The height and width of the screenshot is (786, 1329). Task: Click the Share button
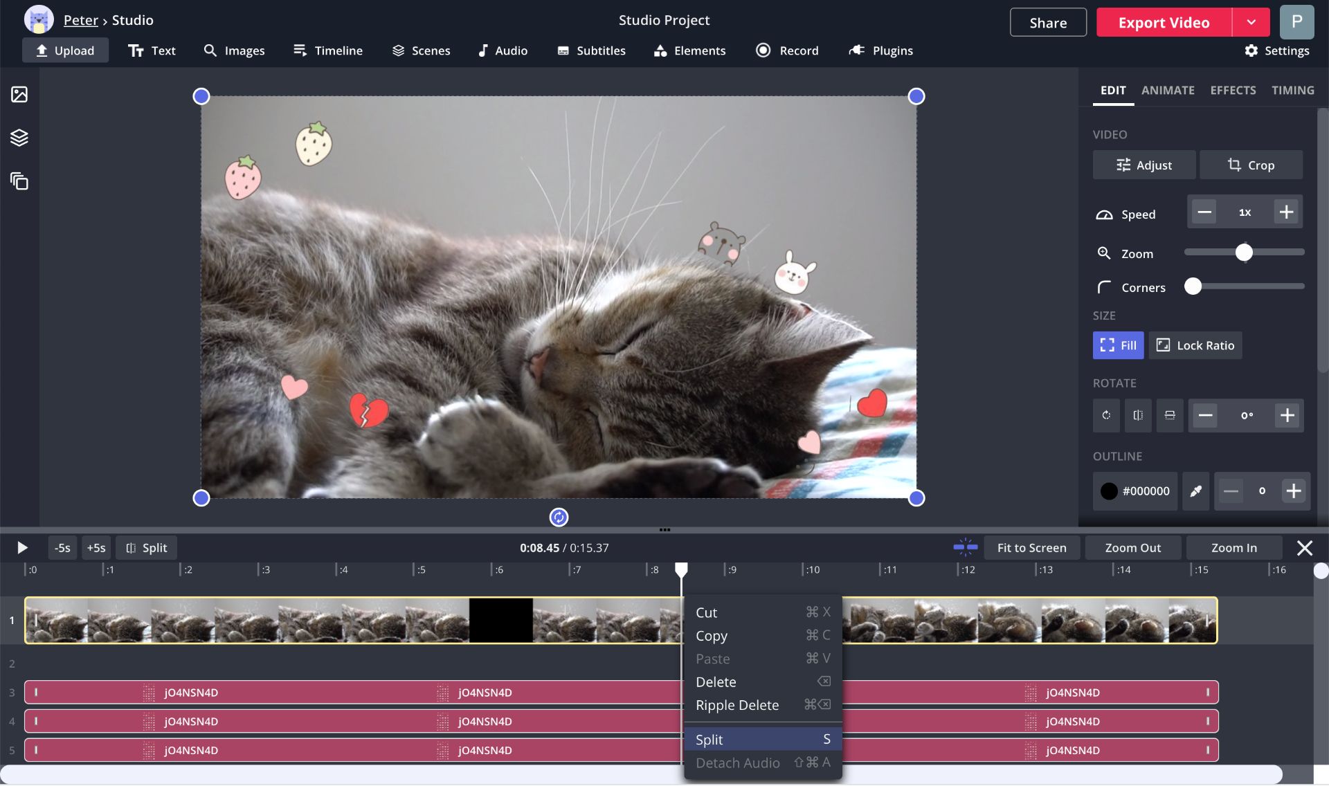coord(1048,22)
